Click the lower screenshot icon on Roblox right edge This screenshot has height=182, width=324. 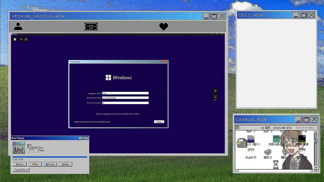coord(215,97)
